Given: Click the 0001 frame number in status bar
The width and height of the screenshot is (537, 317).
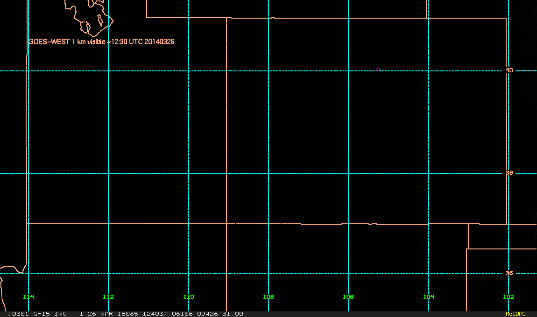Looking at the screenshot, I should [x=20, y=314].
